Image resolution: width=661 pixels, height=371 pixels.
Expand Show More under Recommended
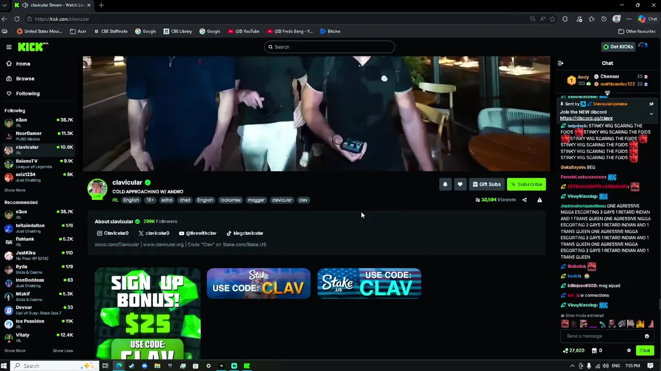pos(15,351)
